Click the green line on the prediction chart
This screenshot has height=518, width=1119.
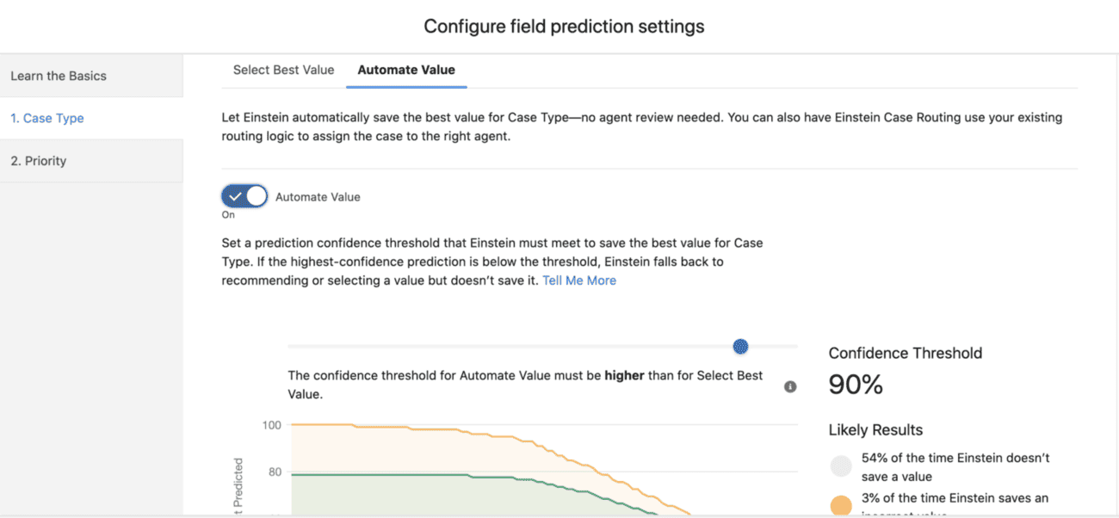click(x=387, y=474)
